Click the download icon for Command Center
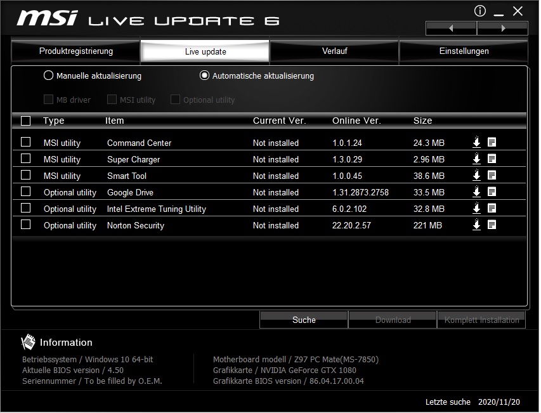 pos(477,143)
